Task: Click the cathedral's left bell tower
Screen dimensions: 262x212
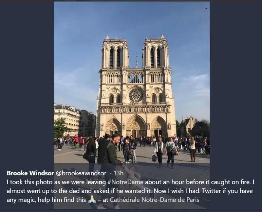Action: point(115,54)
